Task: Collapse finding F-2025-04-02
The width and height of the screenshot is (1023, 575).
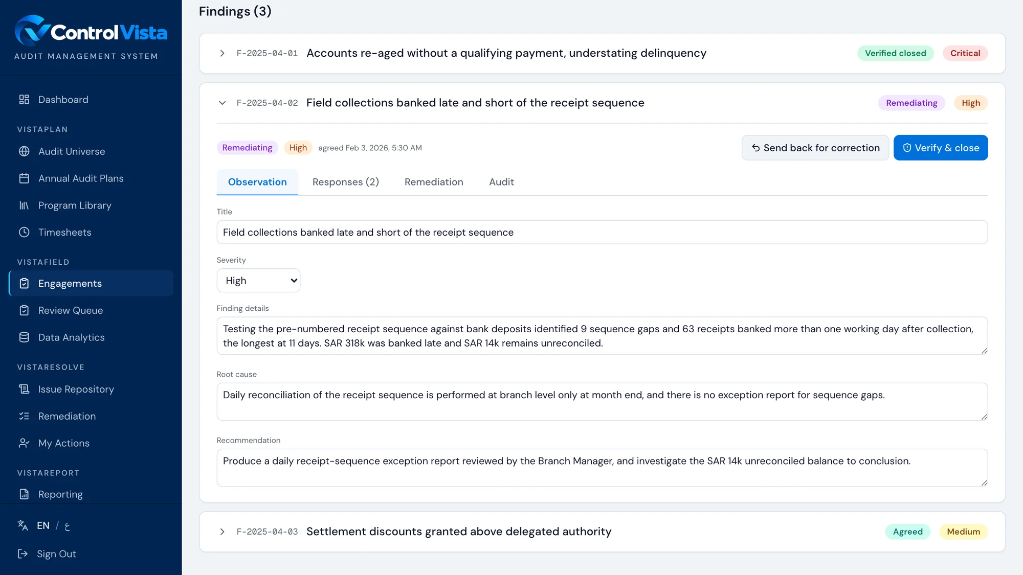Action: [222, 103]
